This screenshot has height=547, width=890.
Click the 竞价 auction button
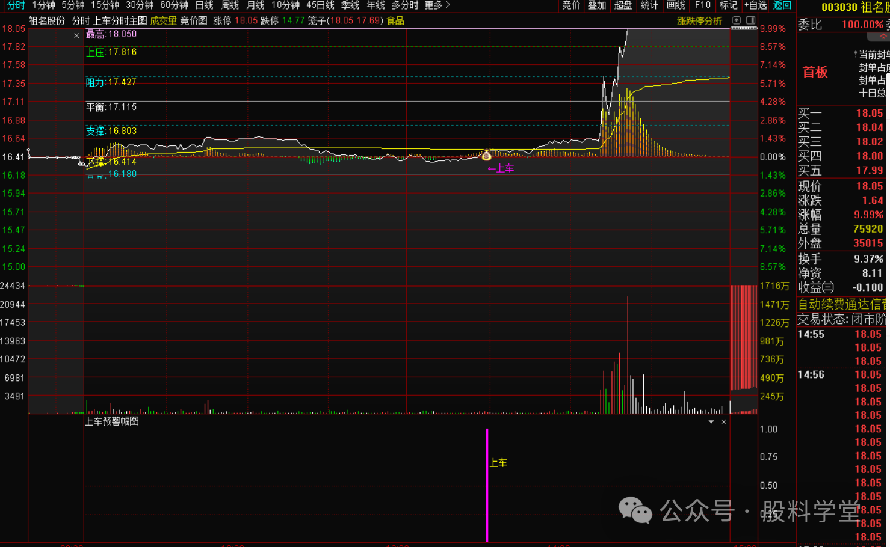point(571,5)
